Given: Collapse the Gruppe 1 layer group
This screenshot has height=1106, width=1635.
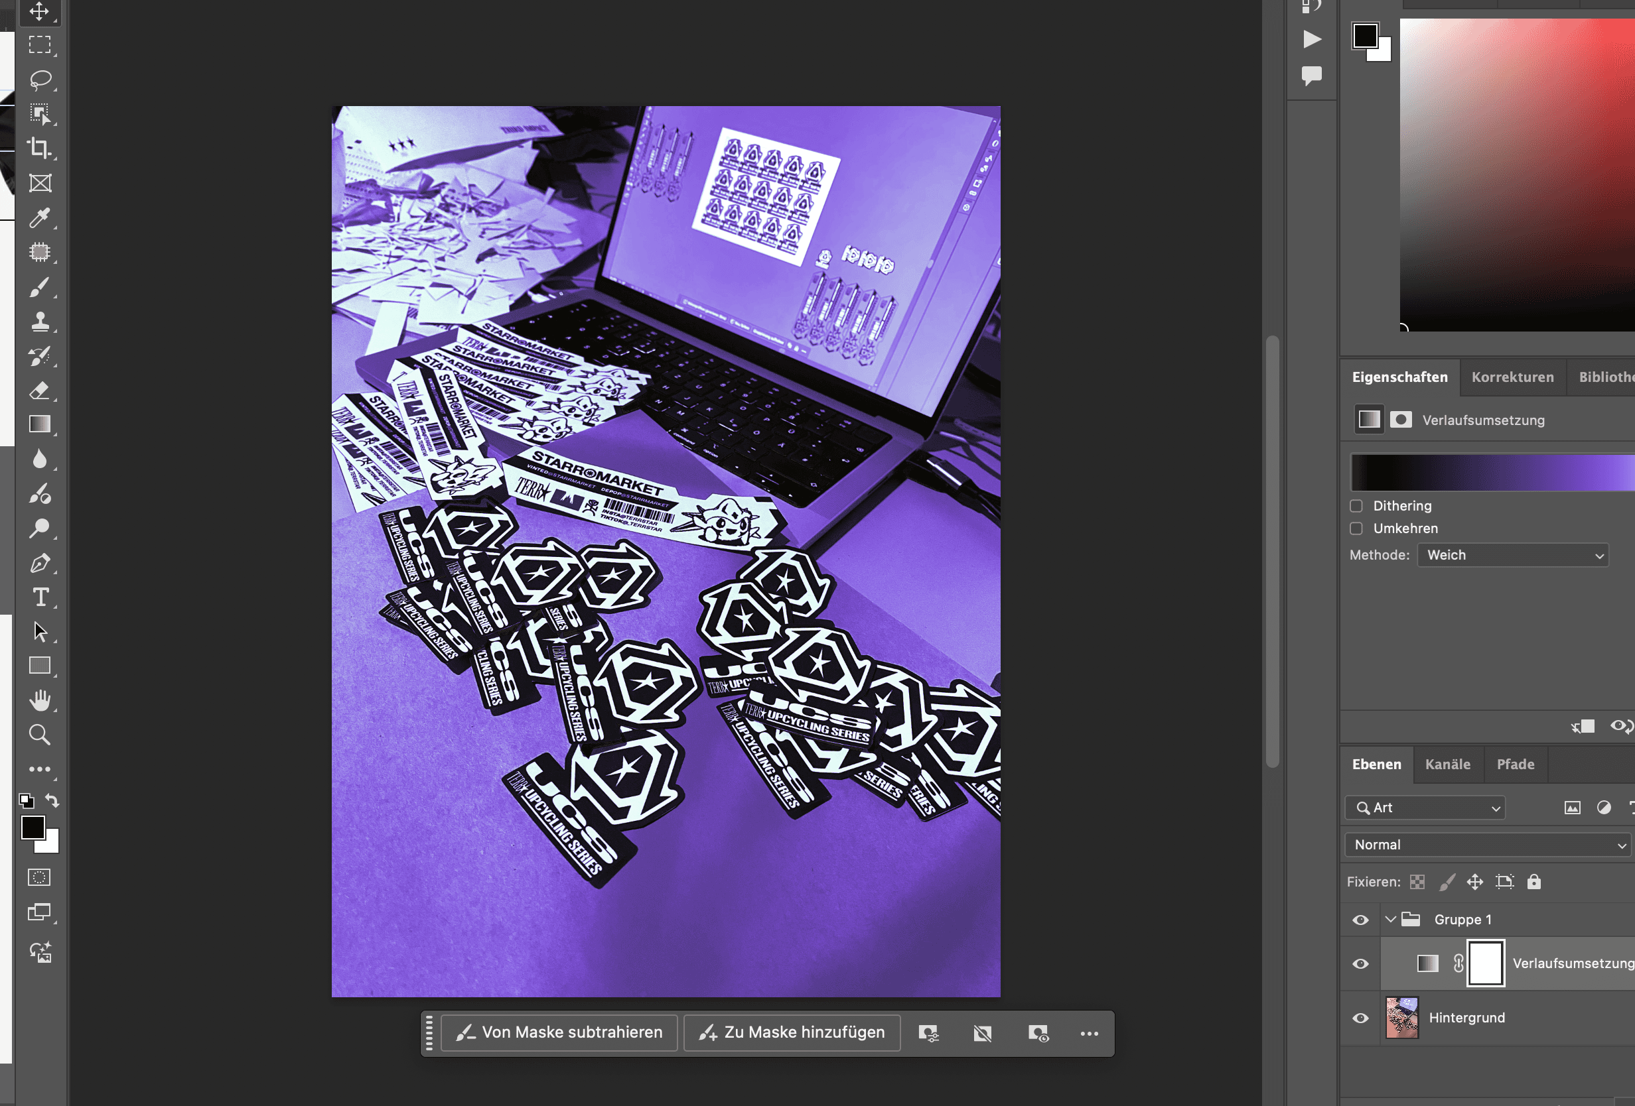Looking at the screenshot, I should coord(1390,920).
